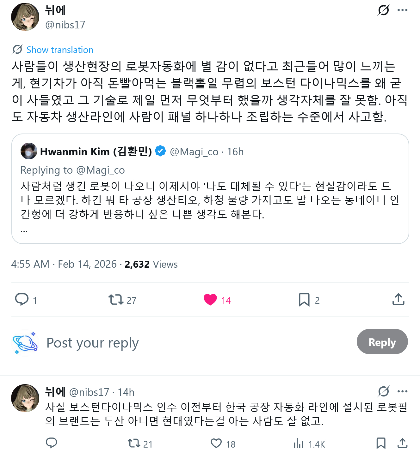Viewport: 420px width, 458px height.
Task: Click the gray Reply button
Action: click(x=382, y=342)
